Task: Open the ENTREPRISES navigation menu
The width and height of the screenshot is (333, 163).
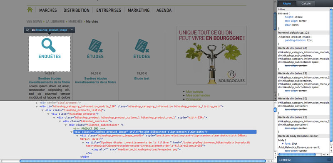Action: pyautogui.click(x=109, y=10)
